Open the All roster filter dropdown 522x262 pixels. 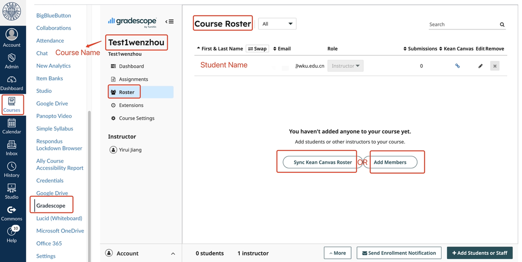pyautogui.click(x=277, y=24)
